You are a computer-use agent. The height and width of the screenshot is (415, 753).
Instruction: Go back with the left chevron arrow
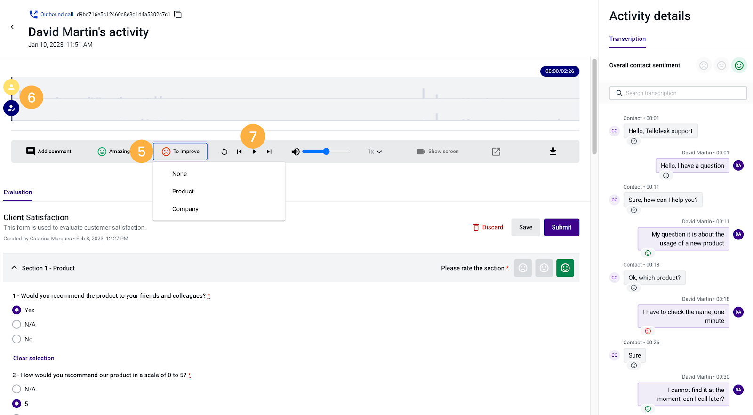tap(12, 27)
